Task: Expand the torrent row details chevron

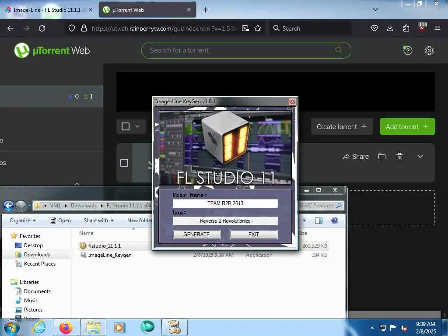Action: click(x=420, y=156)
